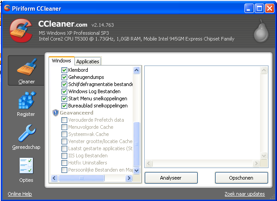
Task: Click the CCleaner logo in the header
Action: pos(21,30)
